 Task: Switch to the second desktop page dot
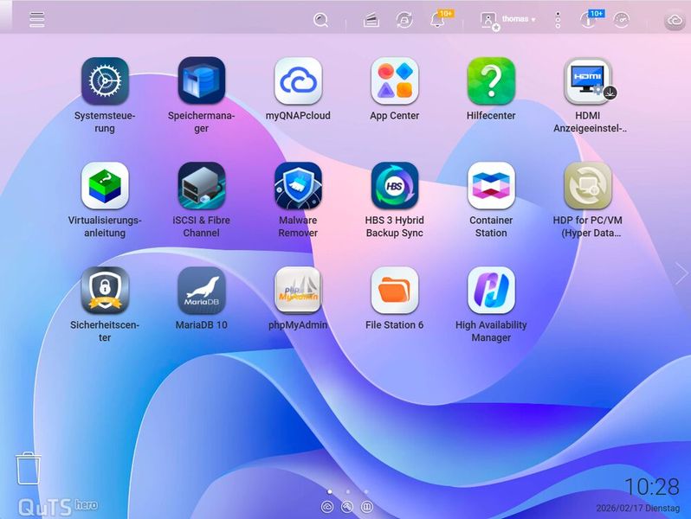click(348, 491)
